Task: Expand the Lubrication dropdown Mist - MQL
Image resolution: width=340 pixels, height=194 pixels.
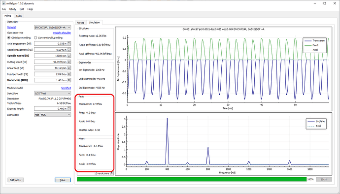Action: [x=52, y=115]
